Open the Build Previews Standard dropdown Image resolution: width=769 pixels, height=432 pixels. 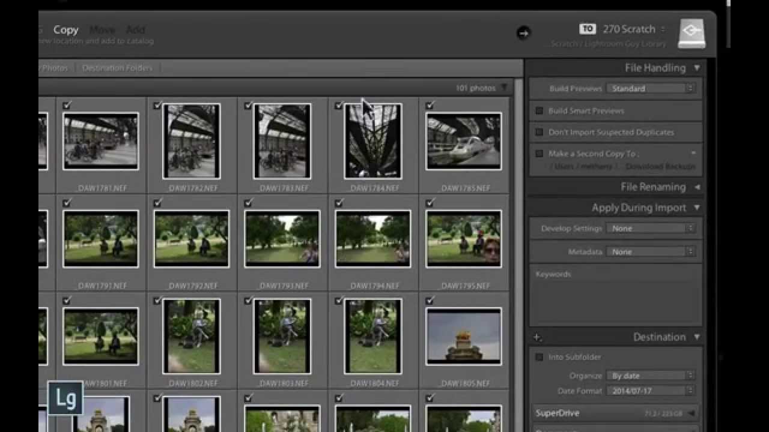pyautogui.click(x=651, y=88)
